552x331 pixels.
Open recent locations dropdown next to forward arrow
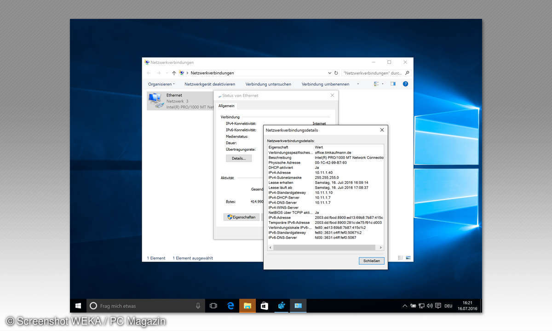click(167, 73)
